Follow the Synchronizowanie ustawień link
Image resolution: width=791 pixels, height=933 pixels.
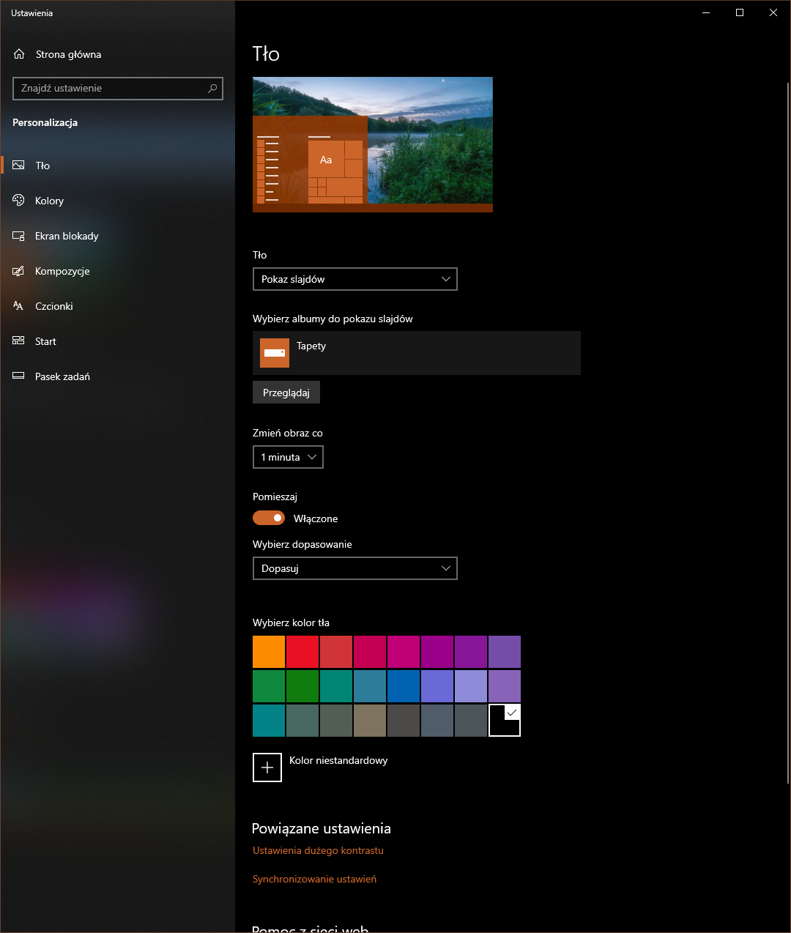[x=314, y=879]
